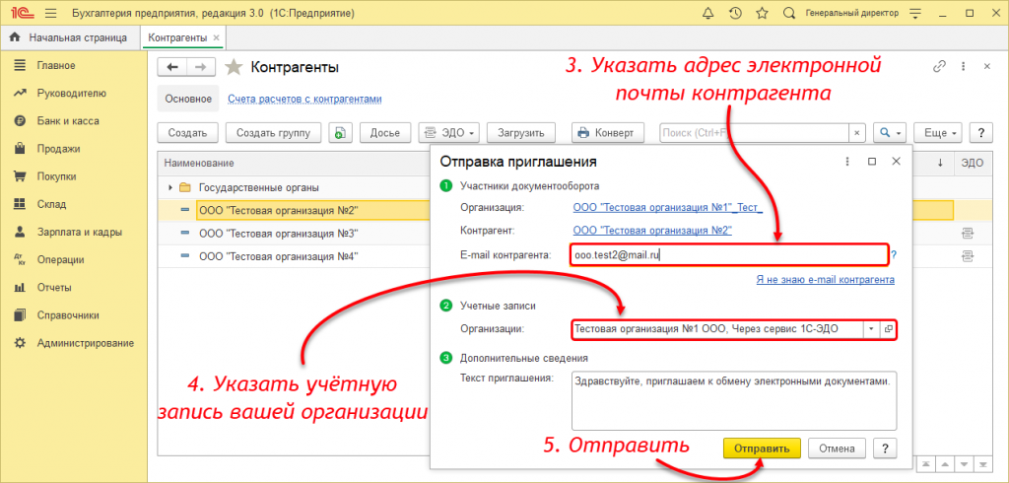Open account record with open-form icon

888,328
